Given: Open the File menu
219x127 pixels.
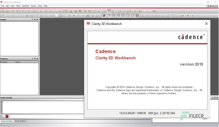Looking at the screenshot, I should click(x=3, y=6).
